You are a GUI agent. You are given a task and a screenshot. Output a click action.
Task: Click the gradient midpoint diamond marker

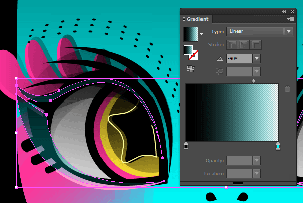[253, 80]
